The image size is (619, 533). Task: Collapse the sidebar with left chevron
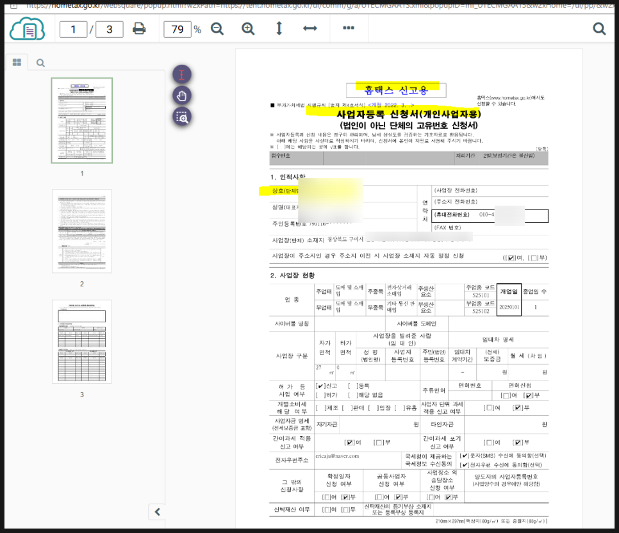157,511
